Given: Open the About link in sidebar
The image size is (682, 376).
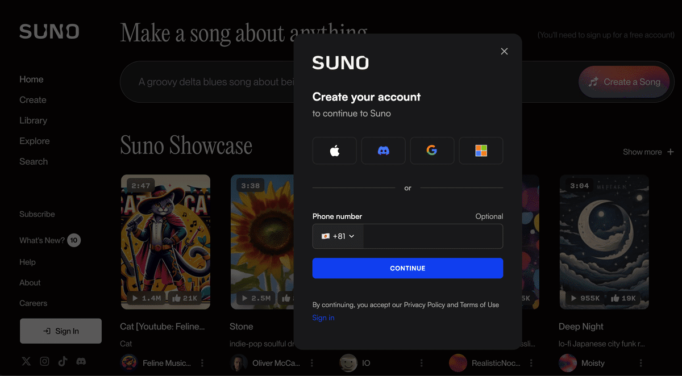Looking at the screenshot, I should 30,282.
